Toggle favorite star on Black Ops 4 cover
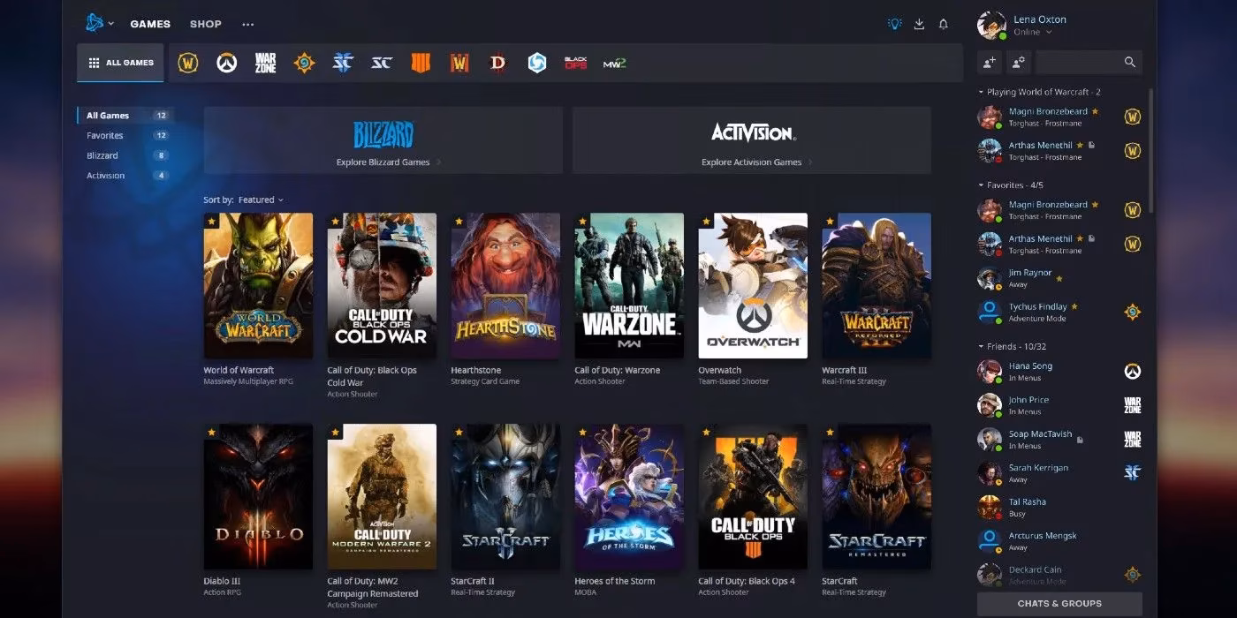1237x618 pixels. 706,433
